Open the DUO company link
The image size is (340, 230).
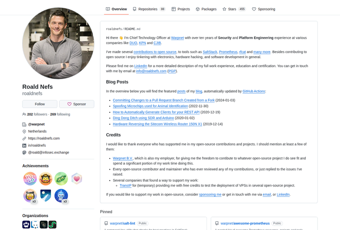click(133, 43)
